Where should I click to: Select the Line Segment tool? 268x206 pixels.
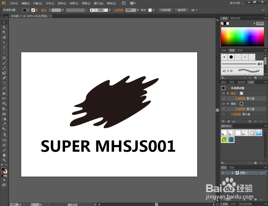pyautogui.click(x=4, y=53)
